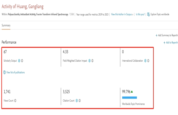The image size is (178, 115).
Task: Click the Explore Topic worldwide icon
Action: (148, 14)
